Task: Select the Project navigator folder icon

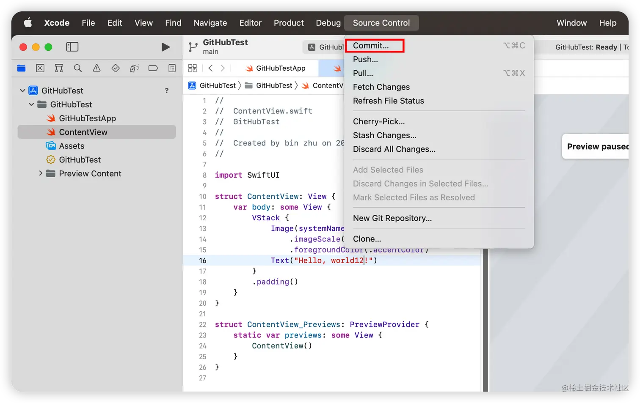Action: point(22,68)
